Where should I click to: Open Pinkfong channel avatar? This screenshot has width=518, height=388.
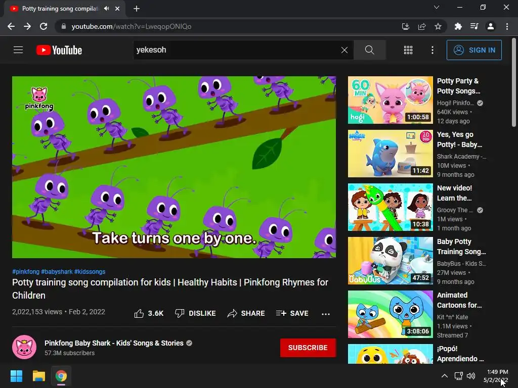(x=24, y=347)
